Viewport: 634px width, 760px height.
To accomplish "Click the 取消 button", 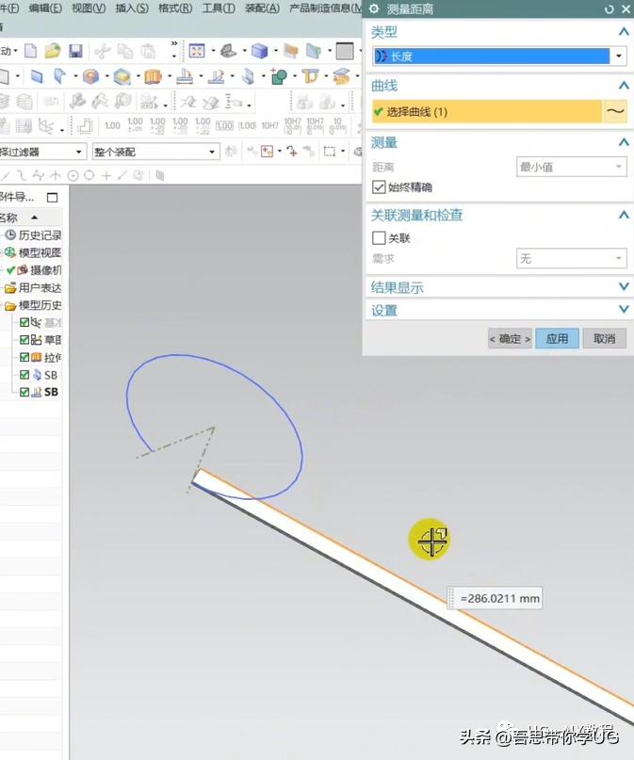I will [605, 339].
